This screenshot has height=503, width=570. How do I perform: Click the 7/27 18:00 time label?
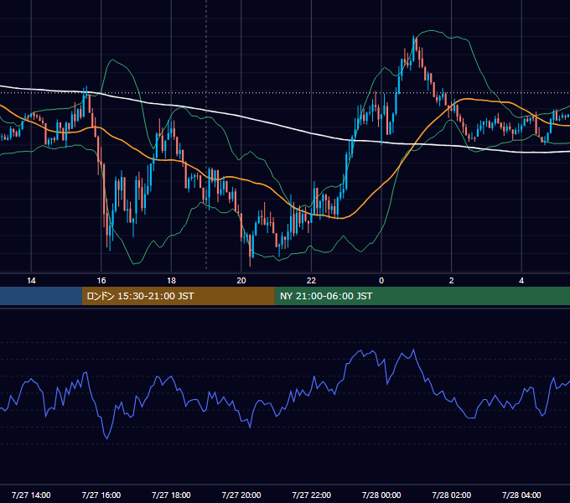[x=171, y=495]
